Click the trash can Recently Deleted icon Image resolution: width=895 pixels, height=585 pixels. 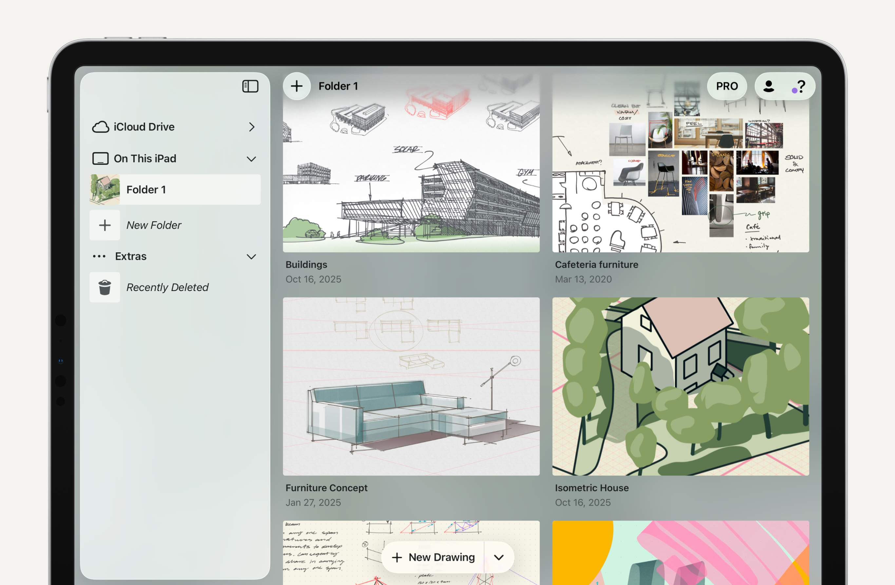[x=105, y=287]
